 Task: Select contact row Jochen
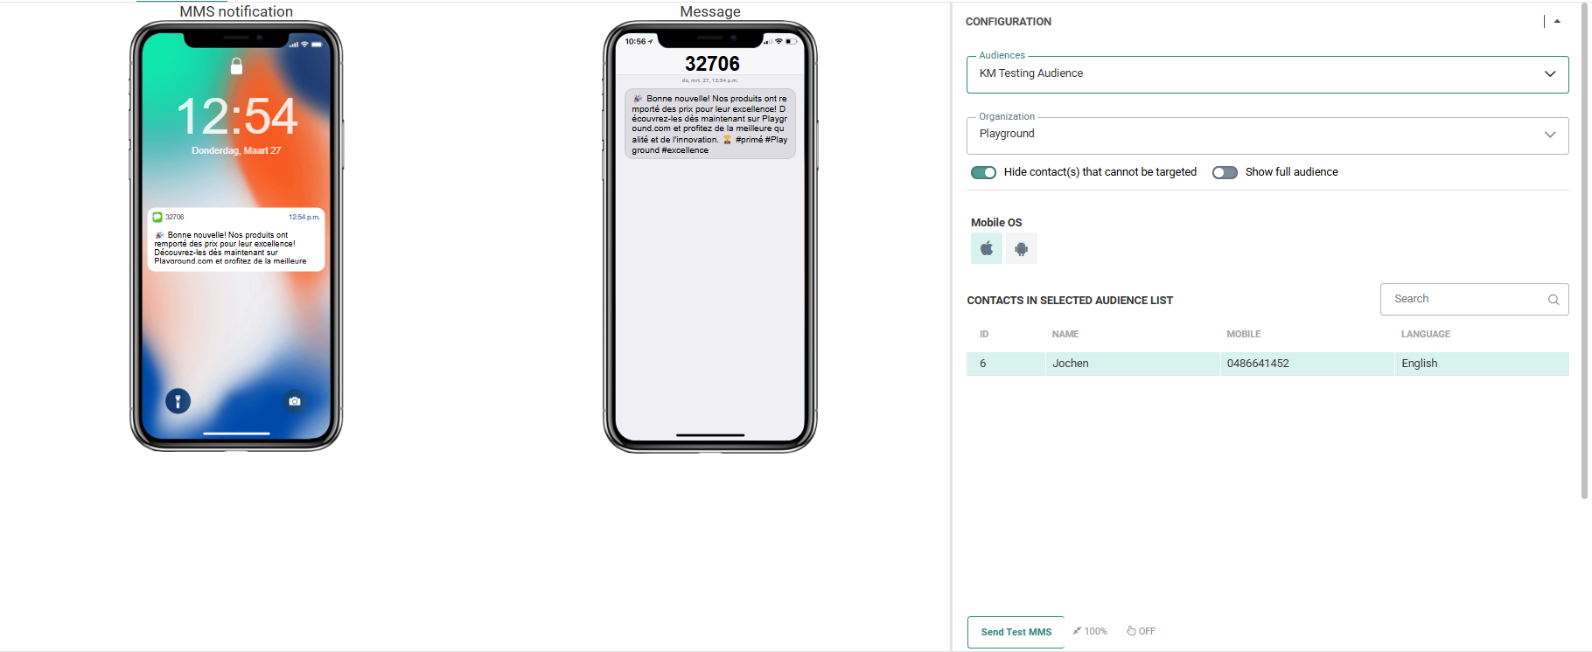coord(1267,364)
